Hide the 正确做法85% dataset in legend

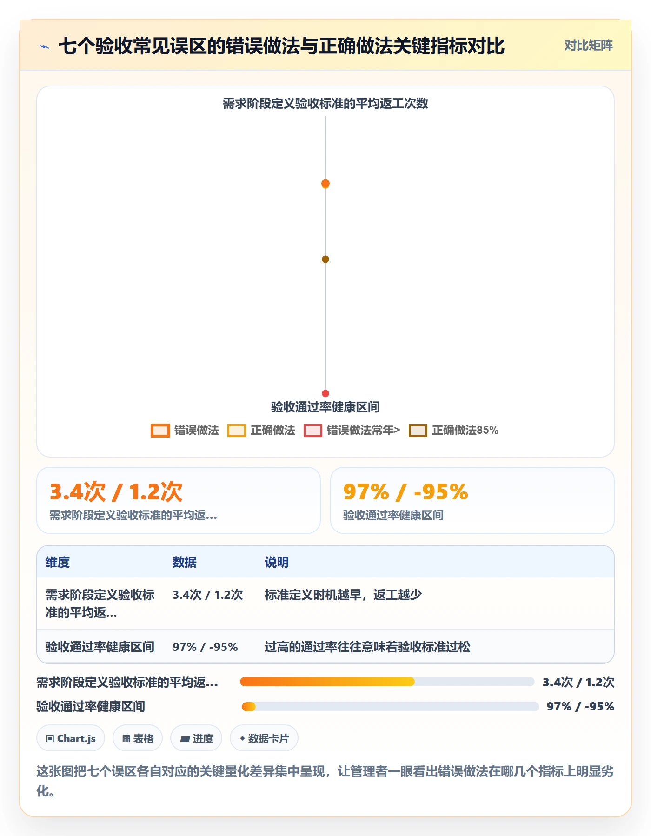[418, 431]
